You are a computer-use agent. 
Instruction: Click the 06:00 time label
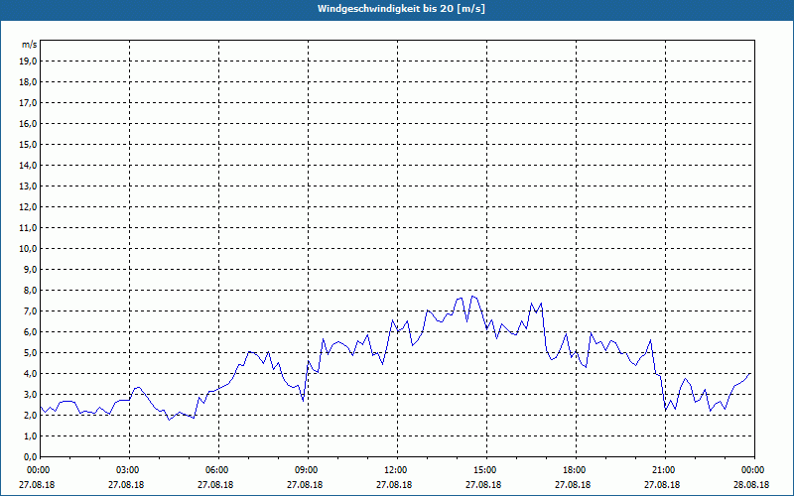tap(218, 470)
